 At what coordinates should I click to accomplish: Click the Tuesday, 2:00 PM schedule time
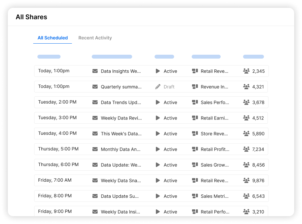tap(57, 102)
